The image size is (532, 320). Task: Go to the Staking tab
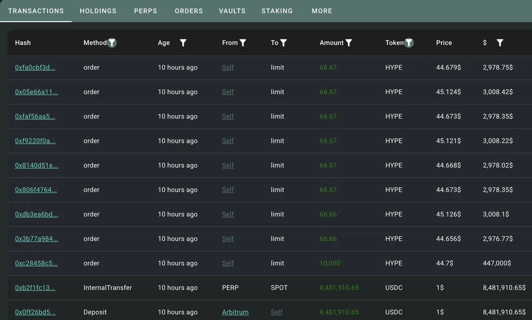tap(277, 11)
